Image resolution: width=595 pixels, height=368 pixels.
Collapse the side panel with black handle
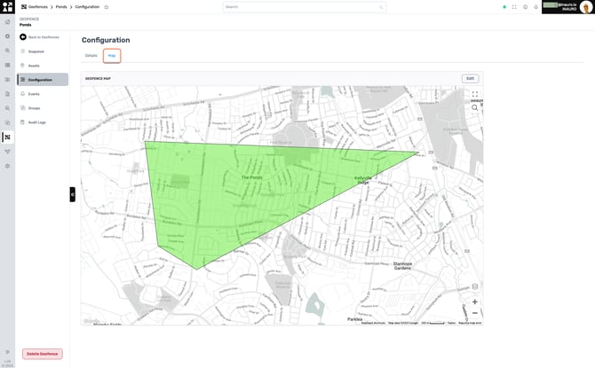[x=72, y=194]
